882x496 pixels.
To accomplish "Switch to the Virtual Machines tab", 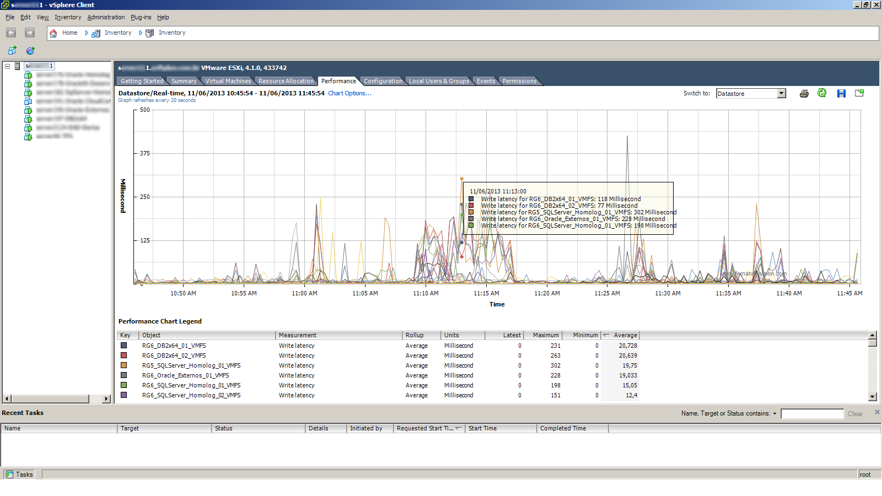I will [228, 81].
